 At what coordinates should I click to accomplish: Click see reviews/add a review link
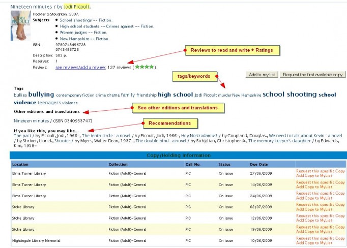click(x=80, y=68)
